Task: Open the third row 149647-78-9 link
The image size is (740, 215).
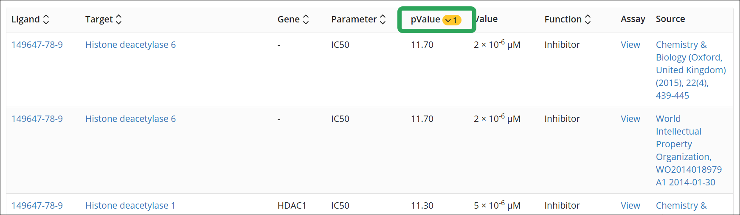Action: tap(37, 206)
